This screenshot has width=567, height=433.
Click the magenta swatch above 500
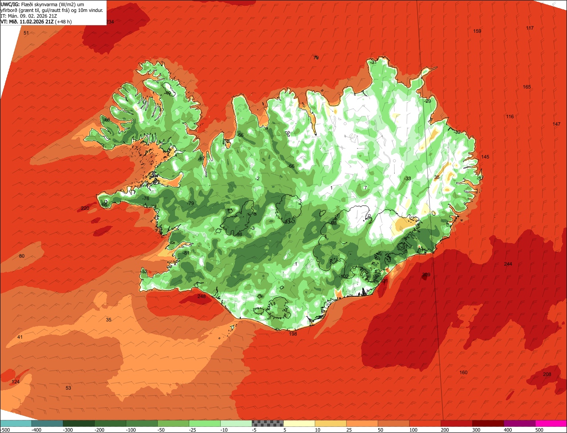point(551,423)
